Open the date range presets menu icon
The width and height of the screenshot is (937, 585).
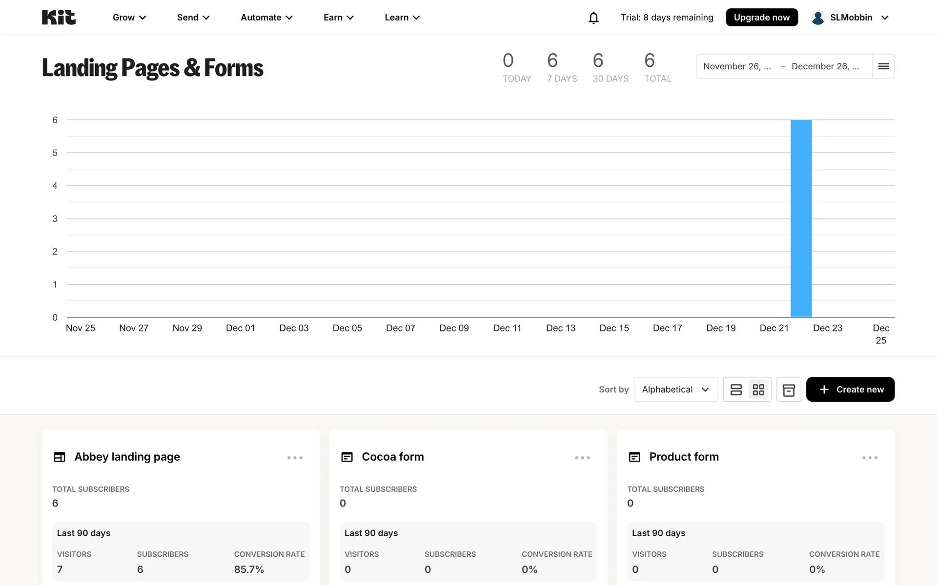(883, 66)
